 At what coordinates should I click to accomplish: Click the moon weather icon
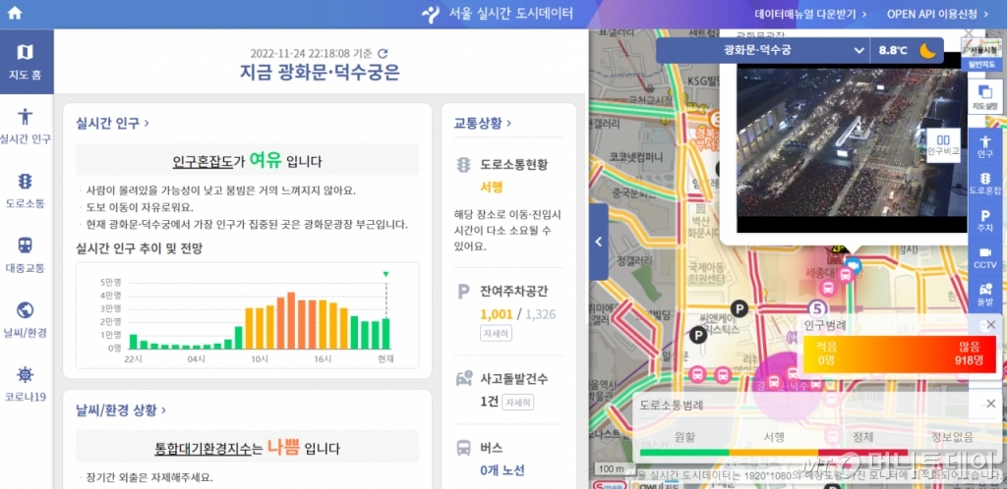[926, 50]
